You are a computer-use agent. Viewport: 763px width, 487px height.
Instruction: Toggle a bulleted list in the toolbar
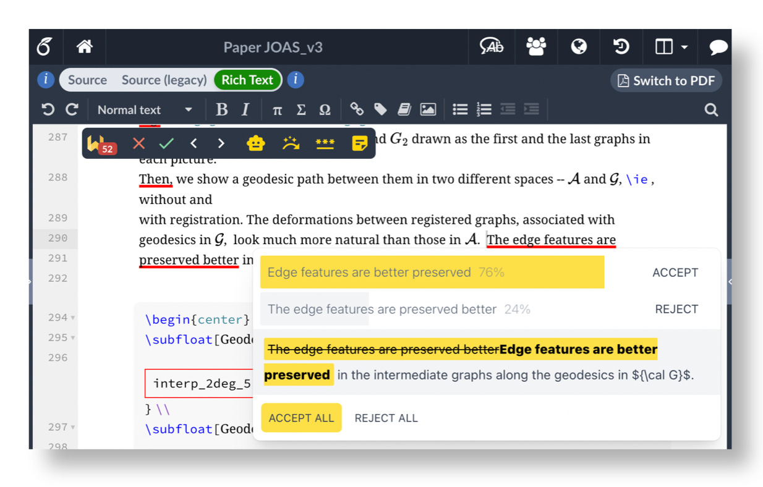tap(460, 109)
